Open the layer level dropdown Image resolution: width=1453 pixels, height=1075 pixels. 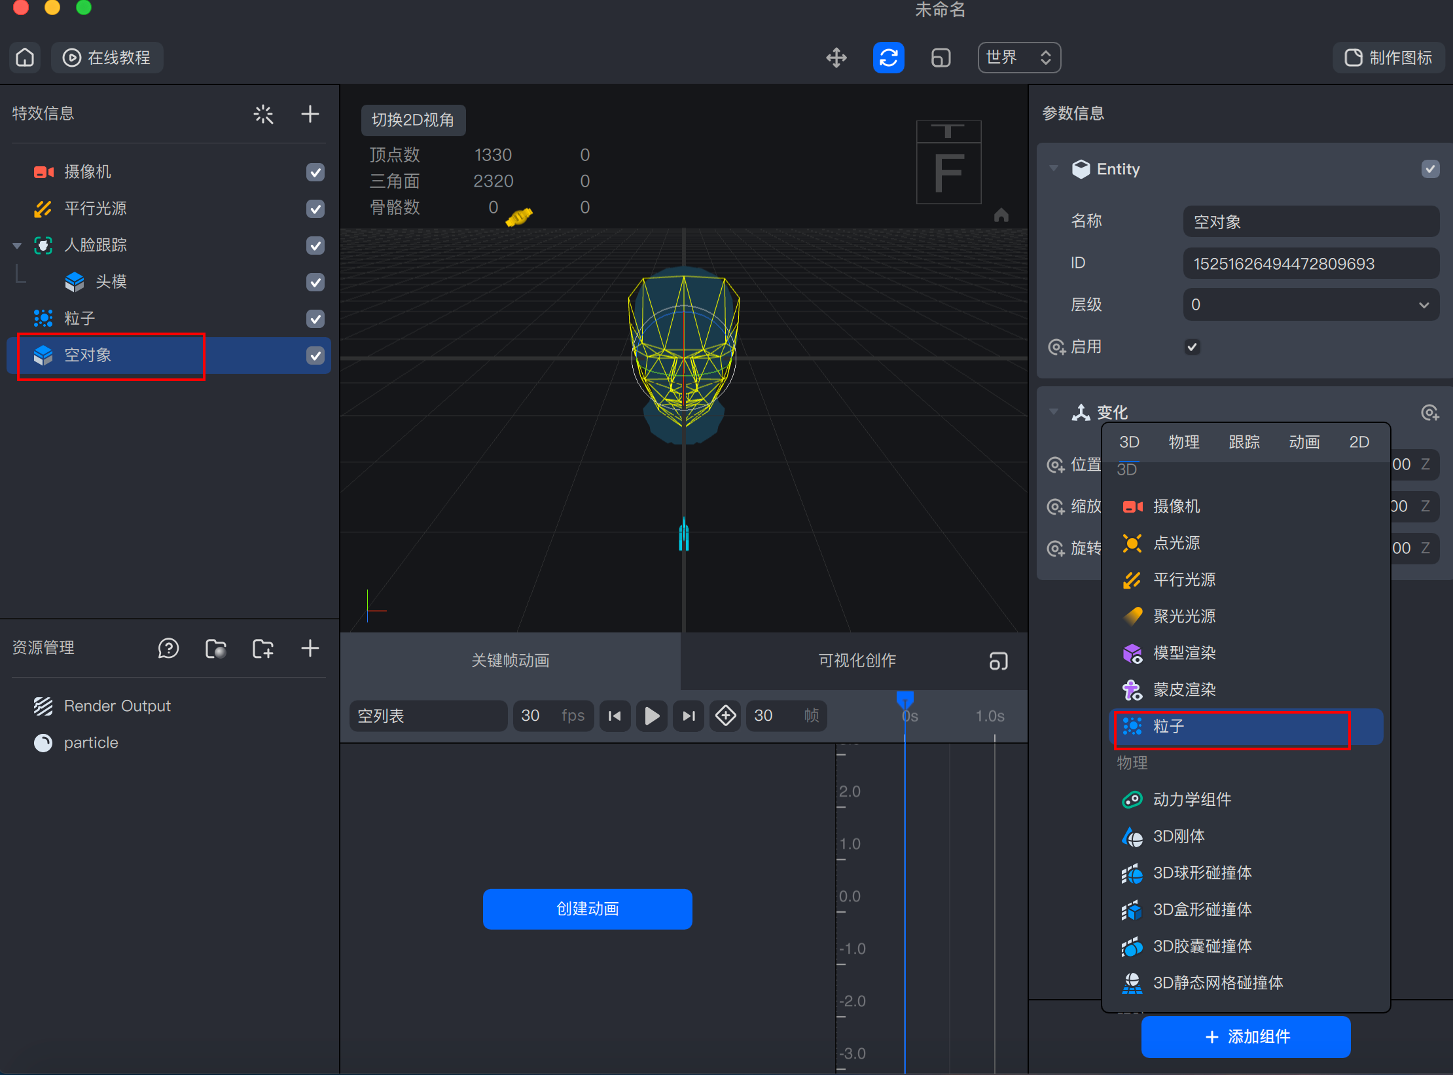pyautogui.click(x=1310, y=304)
